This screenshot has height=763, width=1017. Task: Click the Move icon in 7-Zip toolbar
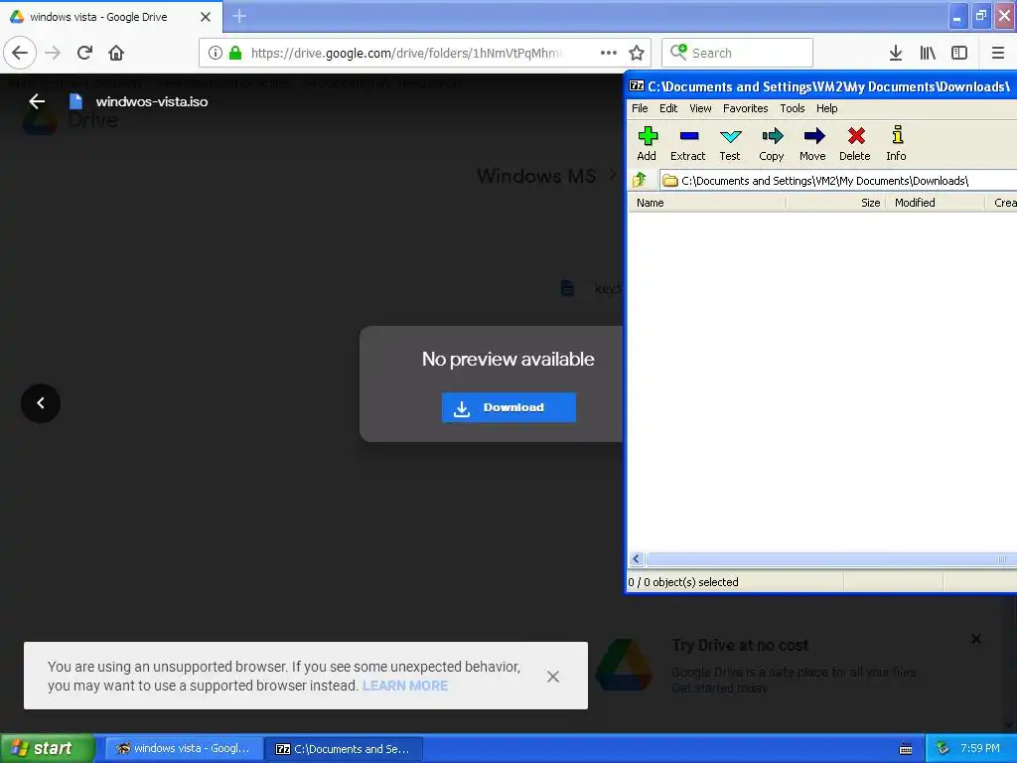click(813, 136)
